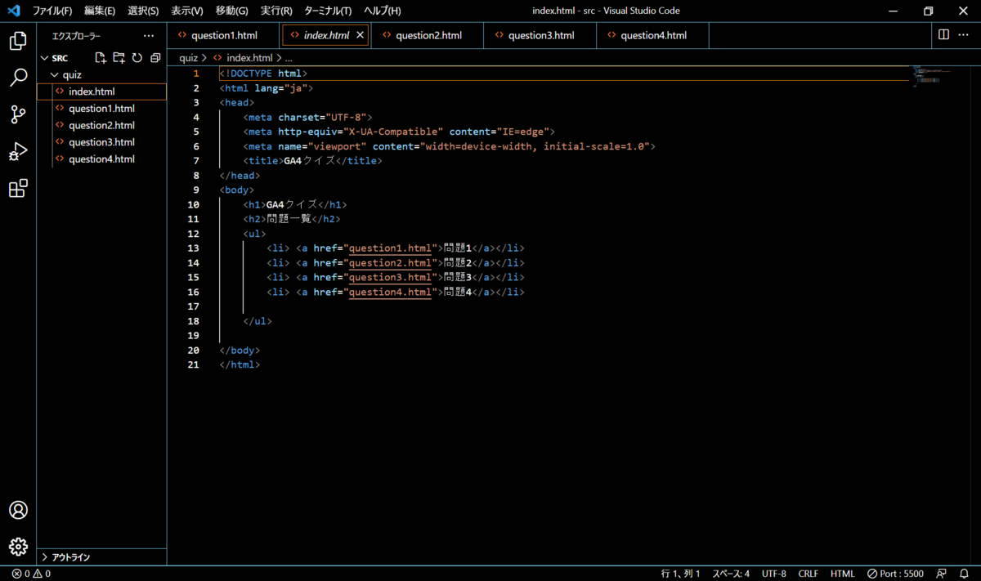Image resolution: width=981 pixels, height=581 pixels.
Task: Open the ターミナル(T) menu
Action: (x=328, y=11)
